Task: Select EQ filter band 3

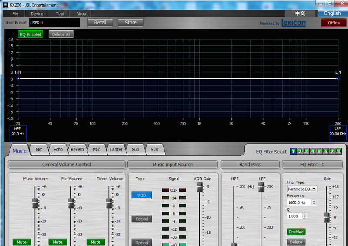Action: pyautogui.click(x=306, y=151)
